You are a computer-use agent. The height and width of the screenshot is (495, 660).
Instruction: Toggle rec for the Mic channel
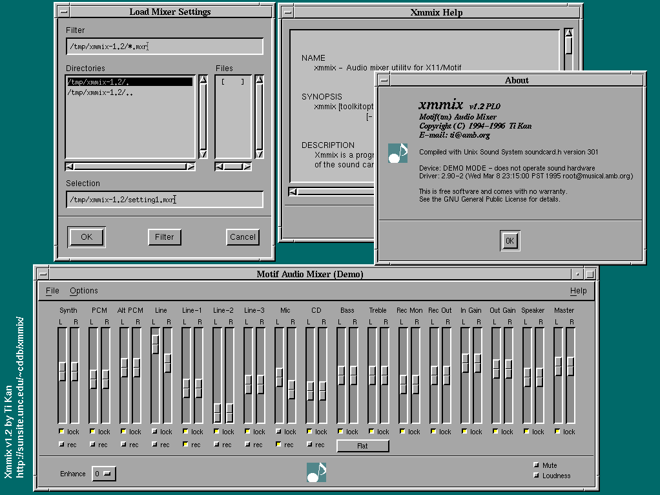coord(278,444)
